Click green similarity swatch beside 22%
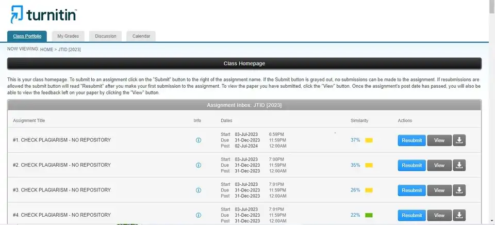 point(369,215)
